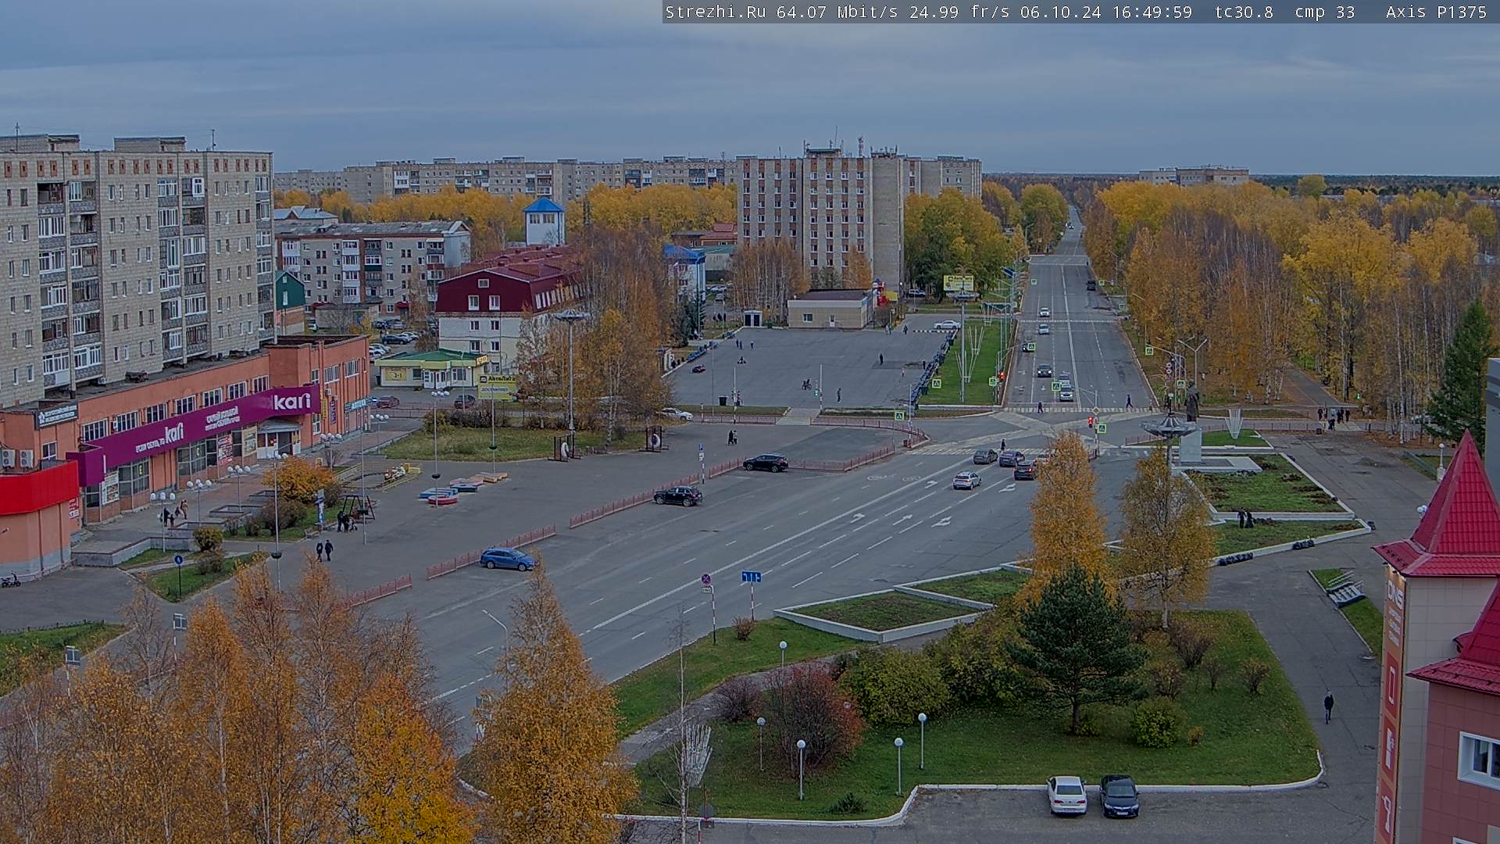This screenshot has width=1500, height=844.
Task: Select the Axis P1375 camera model text
Action: (1437, 12)
